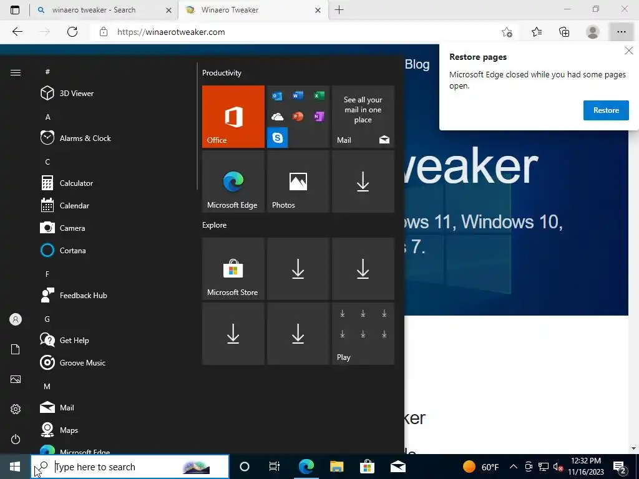This screenshot has width=639, height=479.
Task: Open the Skype icon in the Office folder tile
Action: point(278,138)
